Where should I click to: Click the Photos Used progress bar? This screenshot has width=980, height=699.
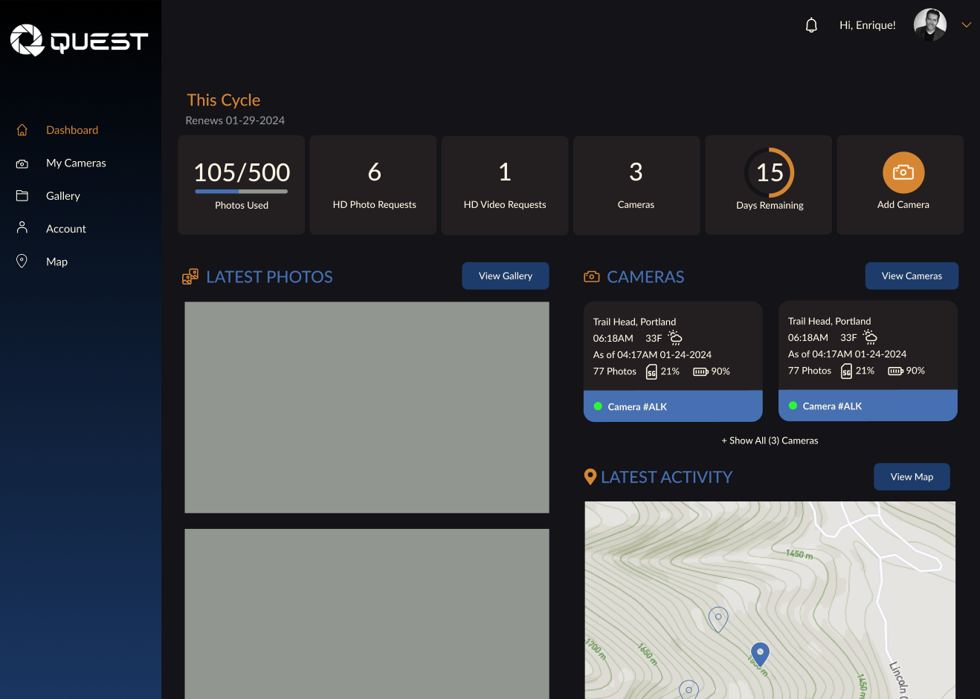242,192
